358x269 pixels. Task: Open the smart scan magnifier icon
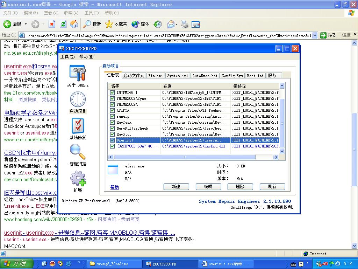coord(78,152)
